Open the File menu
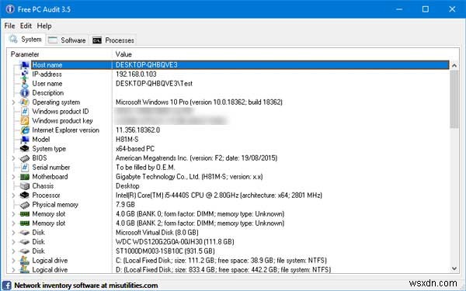Screen dimensions: 466x291 (9, 26)
